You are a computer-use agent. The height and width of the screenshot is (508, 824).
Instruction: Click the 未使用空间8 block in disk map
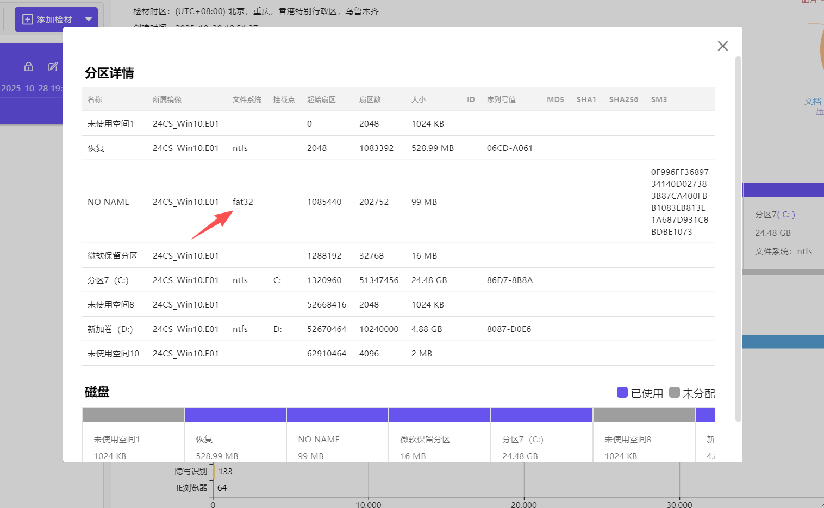(644, 440)
